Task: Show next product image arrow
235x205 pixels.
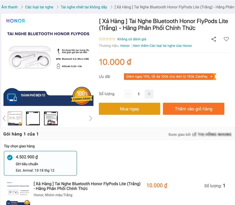Action: (91, 118)
